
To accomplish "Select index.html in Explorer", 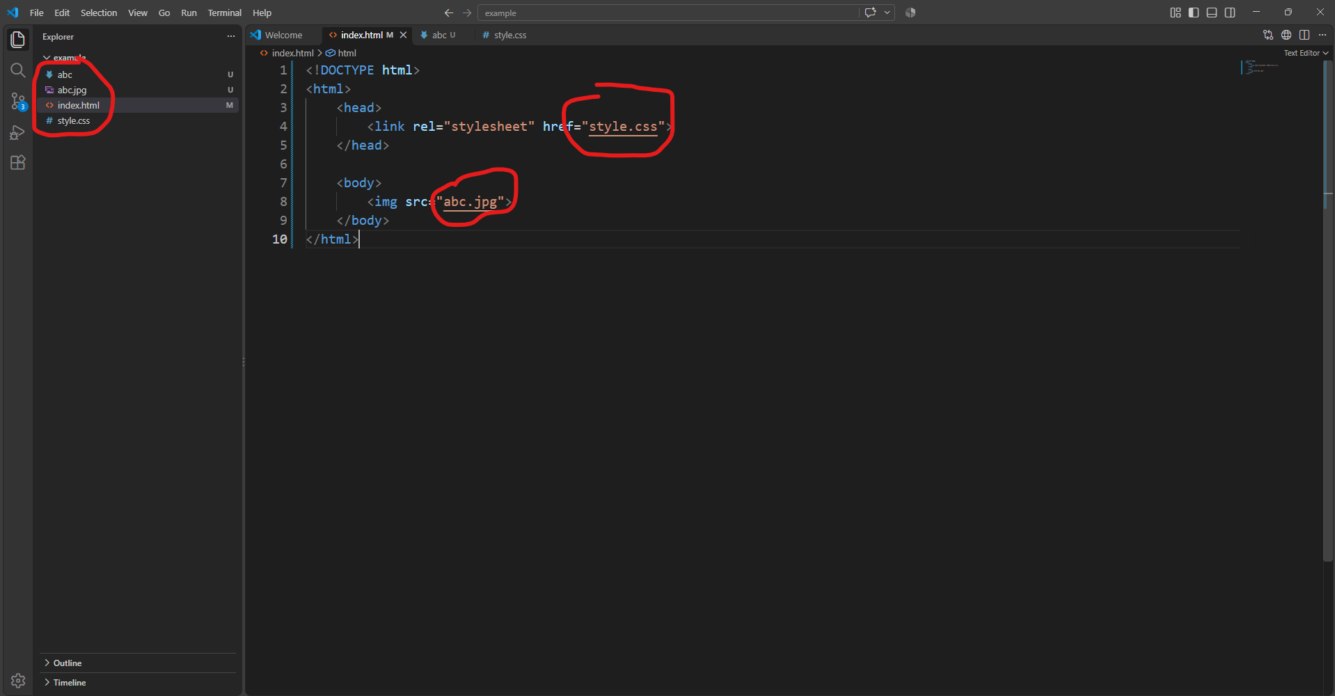I will tap(138, 105).
